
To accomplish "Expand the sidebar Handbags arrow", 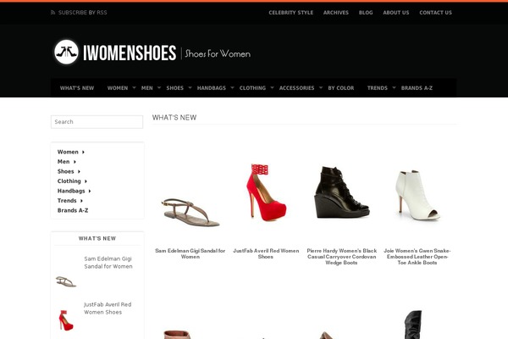I will click(x=90, y=191).
